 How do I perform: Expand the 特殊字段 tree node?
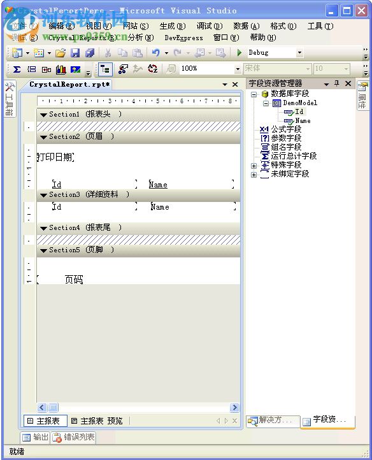pos(254,166)
